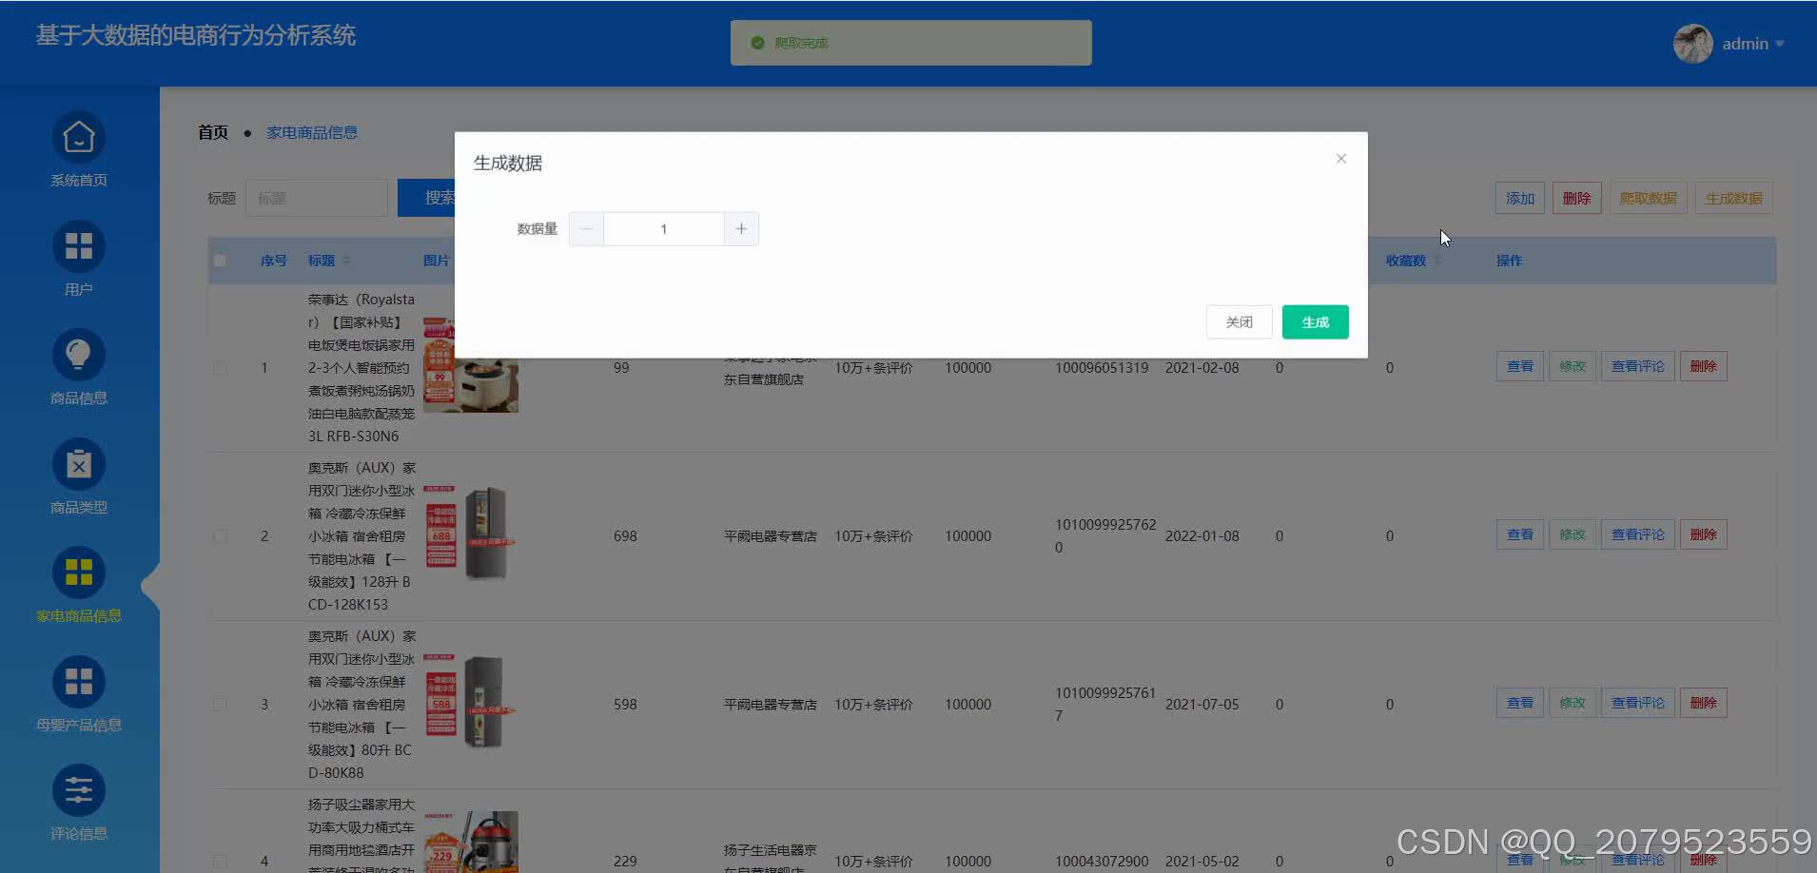Click 查看 for row 1
1817x873 pixels.
tap(1520, 366)
